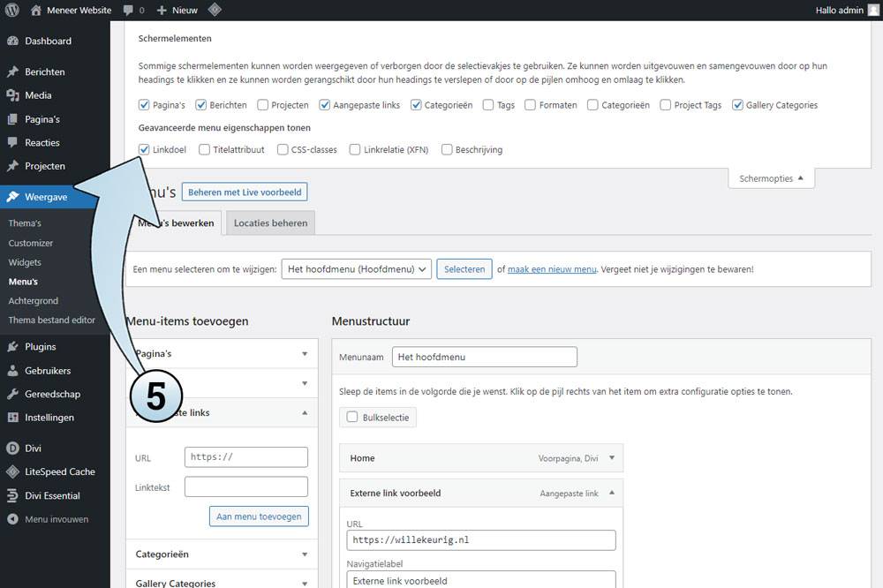Open Instellingen settings in sidebar
This screenshot has height=588, width=883.
pos(49,418)
